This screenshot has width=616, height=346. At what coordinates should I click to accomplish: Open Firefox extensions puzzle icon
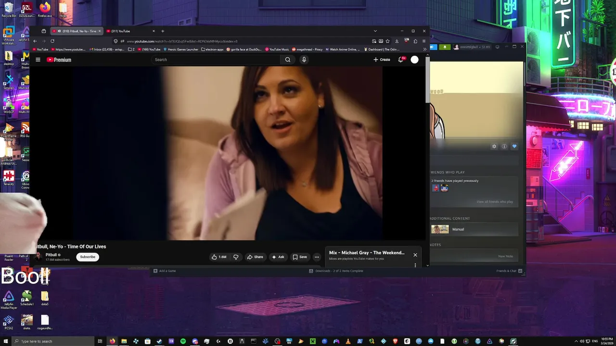point(415,41)
